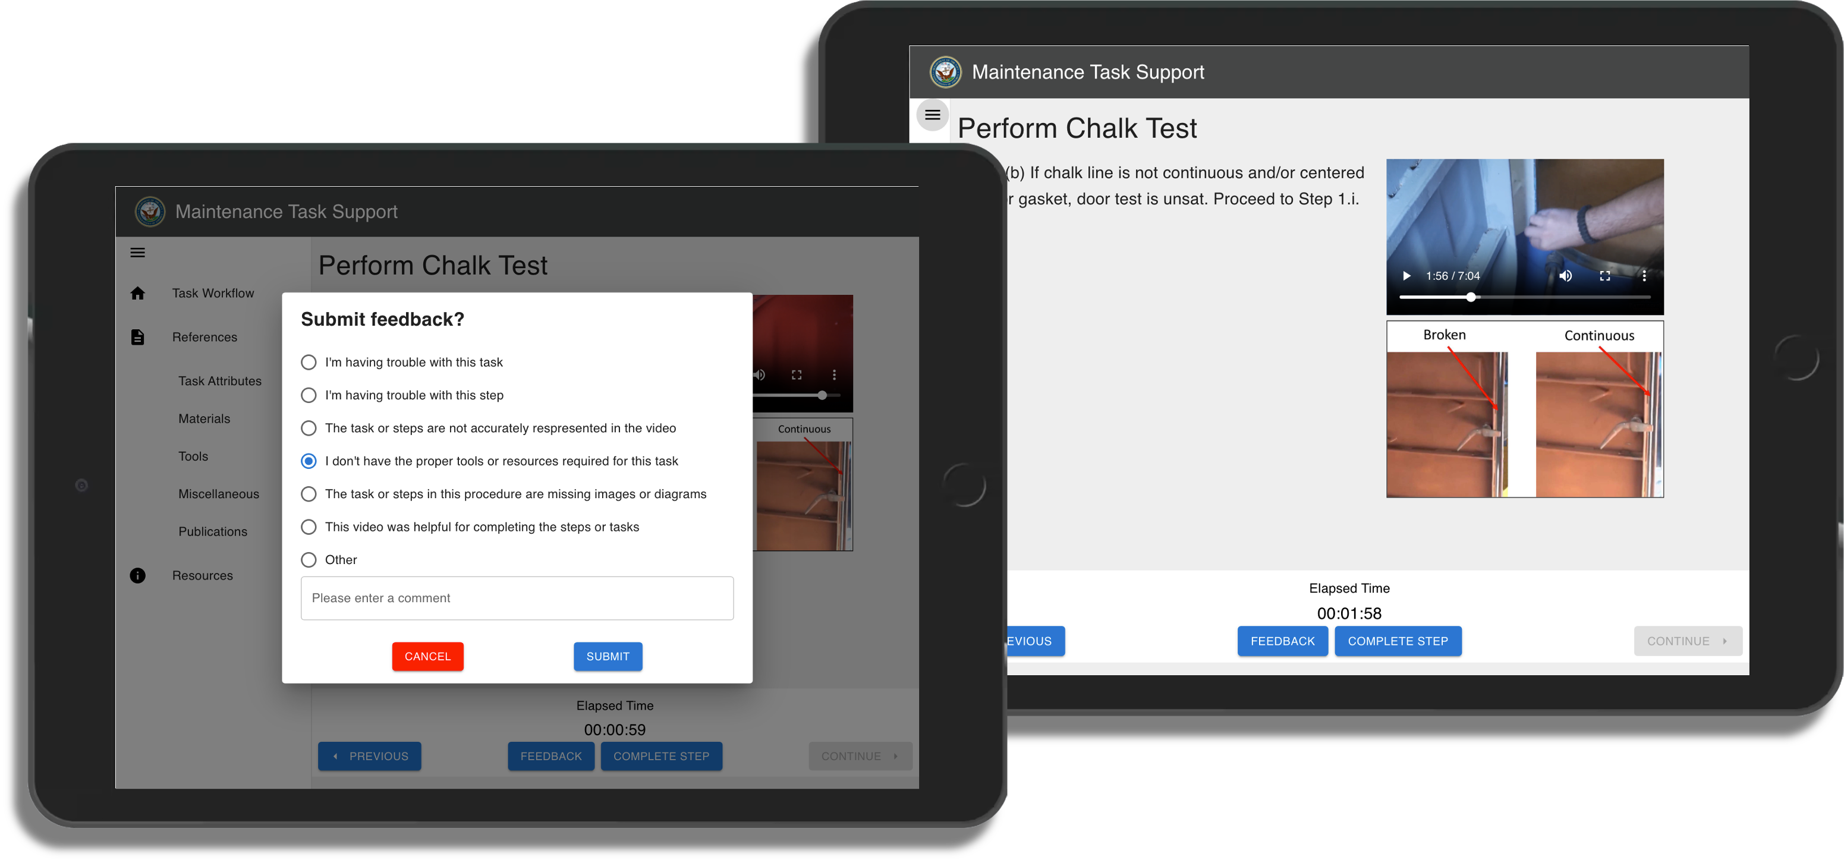Viewport: 1844px width, 863px height.
Task: Click the hamburger menu icon on front tablet
Action: click(137, 251)
